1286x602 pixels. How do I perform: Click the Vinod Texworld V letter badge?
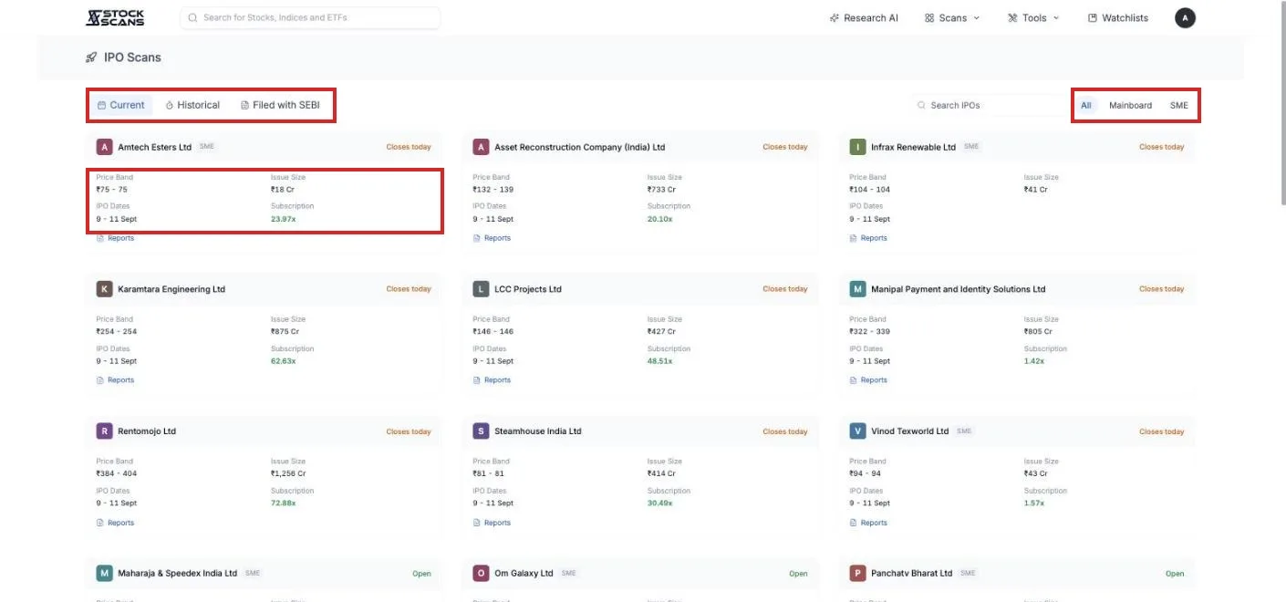(x=857, y=431)
